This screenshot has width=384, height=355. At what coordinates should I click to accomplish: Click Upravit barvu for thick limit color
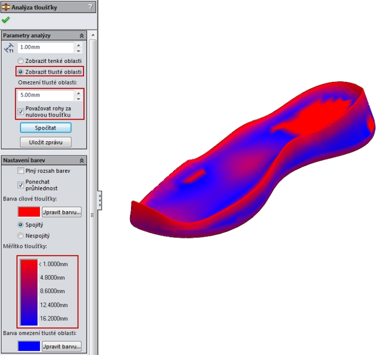pyautogui.click(x=61, y=346)
